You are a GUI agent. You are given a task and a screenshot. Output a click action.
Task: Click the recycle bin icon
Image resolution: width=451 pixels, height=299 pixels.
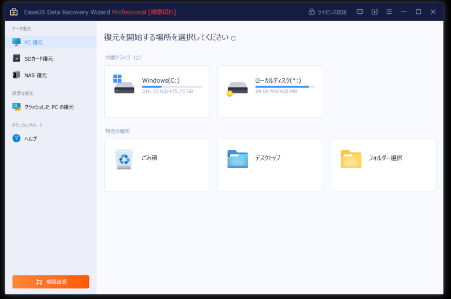(x=124, y=159)
